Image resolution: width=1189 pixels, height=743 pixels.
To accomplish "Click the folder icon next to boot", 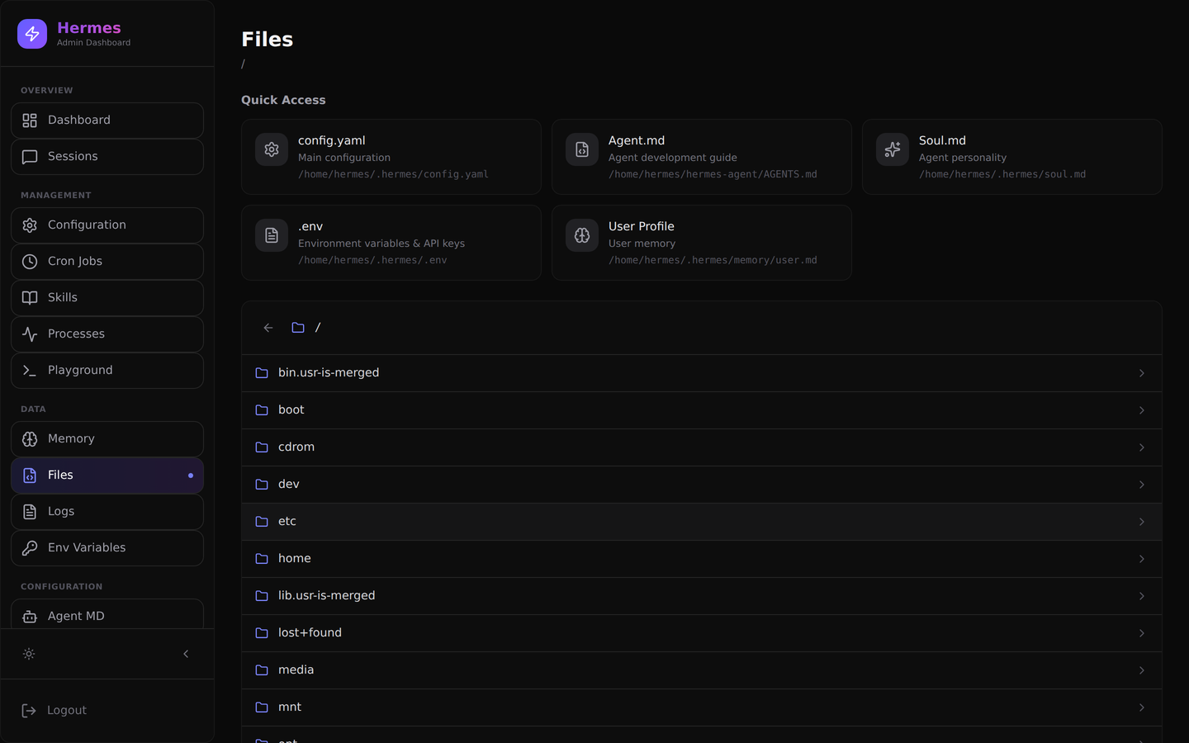I will (262, 410).
